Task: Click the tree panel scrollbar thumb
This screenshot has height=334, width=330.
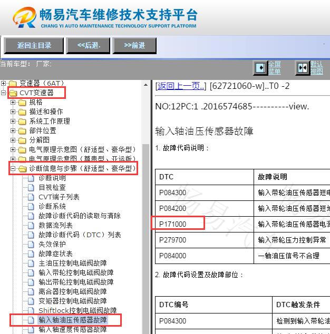Action: coord(146,239)
